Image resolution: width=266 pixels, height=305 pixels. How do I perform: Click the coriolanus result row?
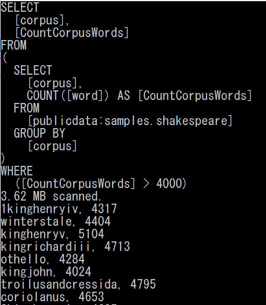click(x=52, y=297)
